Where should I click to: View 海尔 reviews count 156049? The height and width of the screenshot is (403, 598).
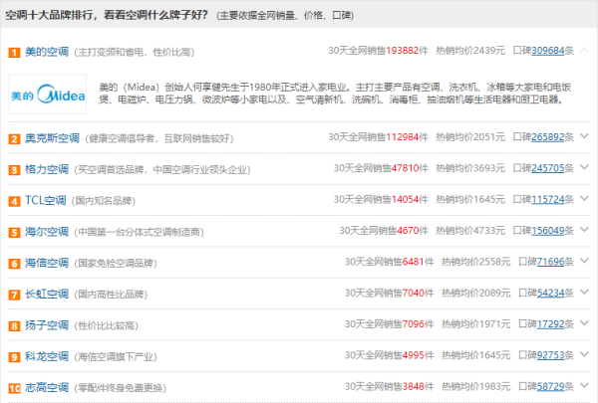point(547,231)
